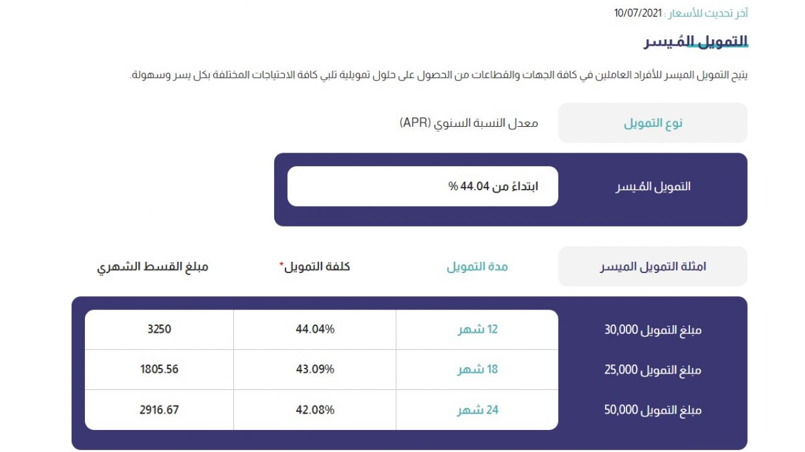
Task: Select the مبلغ التمويل 30,000 row label
Action: pos(653,330)
